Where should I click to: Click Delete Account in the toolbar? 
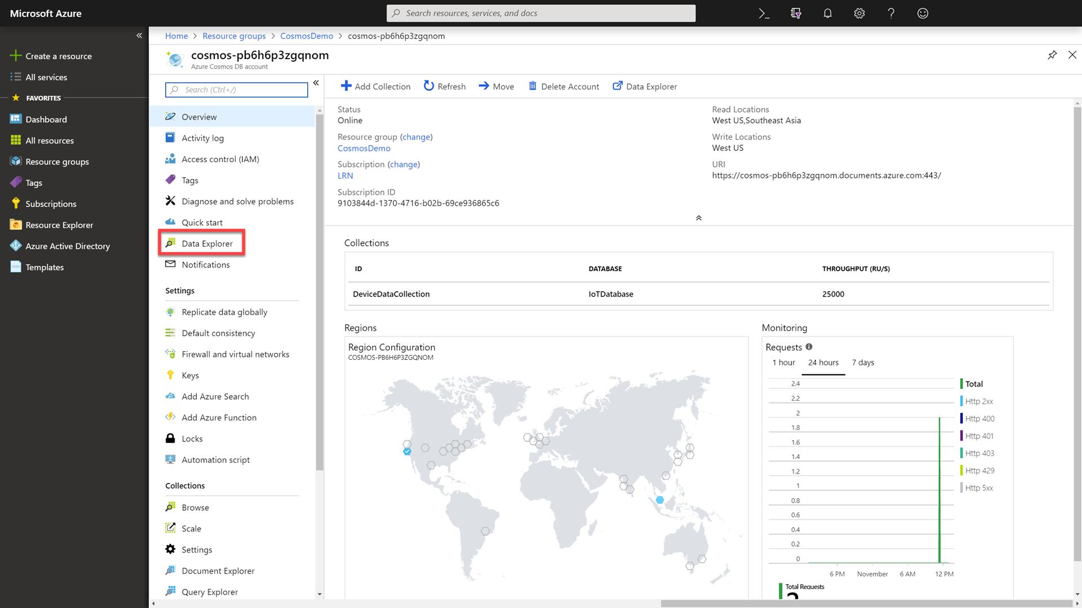[x=564, y=86]
